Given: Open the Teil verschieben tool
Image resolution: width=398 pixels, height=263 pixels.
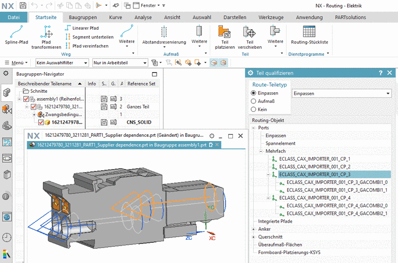Looking at the screenshot, I should point(248,33).
